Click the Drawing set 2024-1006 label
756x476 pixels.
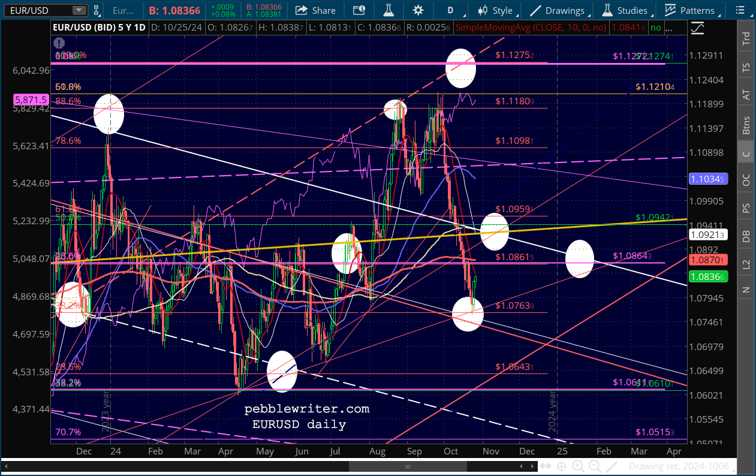pos(679,466)
